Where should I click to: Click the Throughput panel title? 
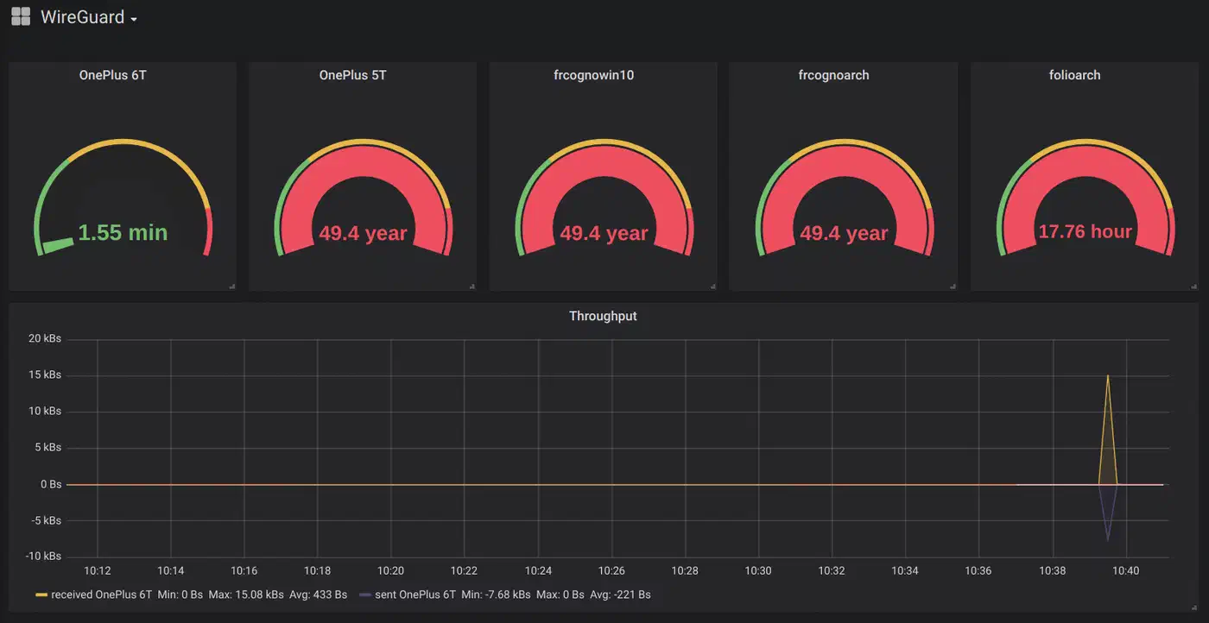(603, 316)
